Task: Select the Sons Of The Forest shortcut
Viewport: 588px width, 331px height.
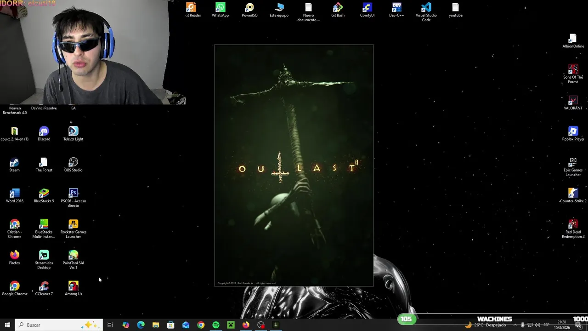Action: 573,74
